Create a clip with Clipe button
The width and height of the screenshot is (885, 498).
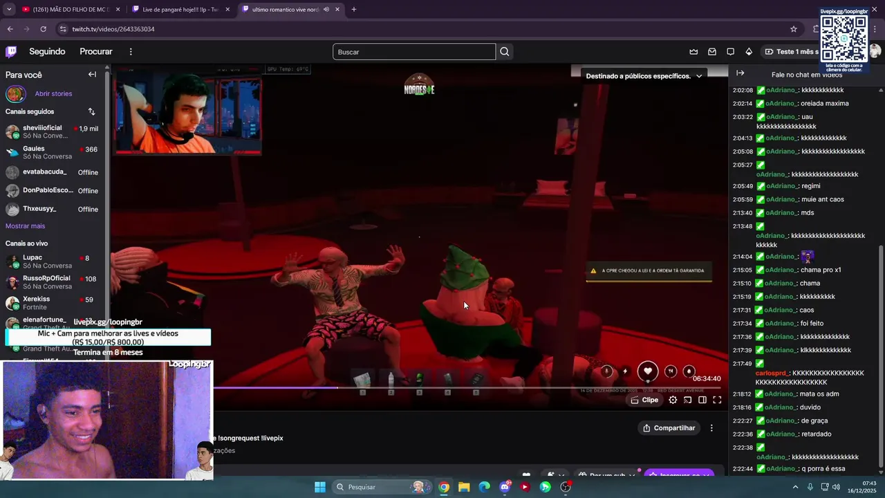coord(645,400)
